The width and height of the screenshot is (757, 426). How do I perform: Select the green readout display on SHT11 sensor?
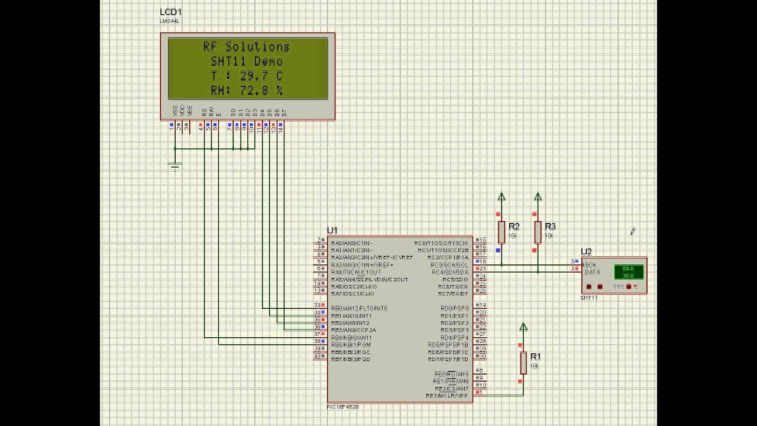tap(628, 272)
